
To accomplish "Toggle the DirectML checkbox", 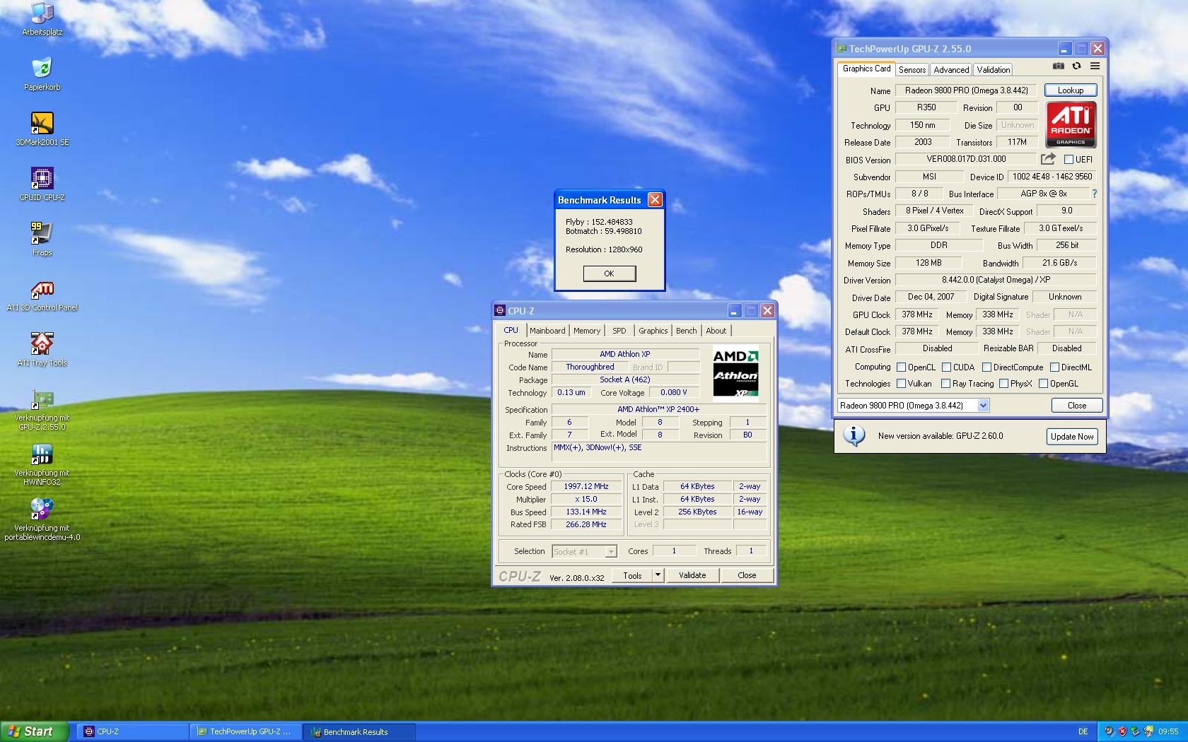I will coord(1054,367).
